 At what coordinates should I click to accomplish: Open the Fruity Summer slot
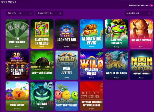[17, 96]
